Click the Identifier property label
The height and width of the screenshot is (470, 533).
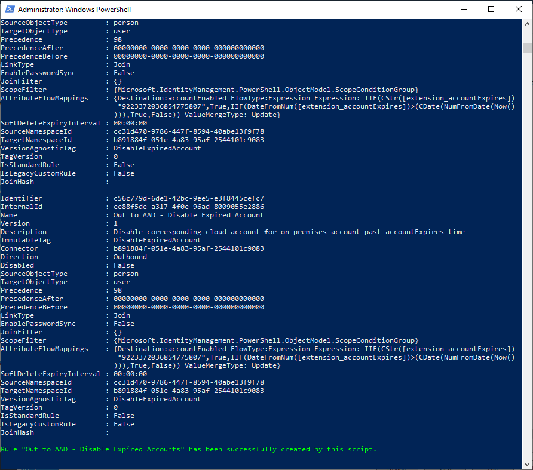(x=22, y=198)
